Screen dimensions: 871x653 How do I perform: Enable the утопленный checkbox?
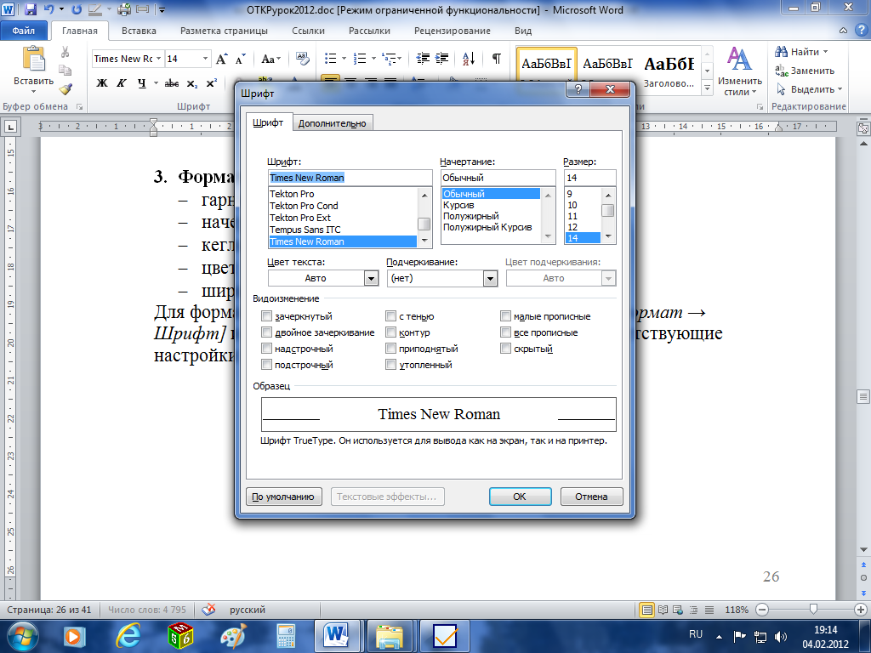(391, 364)
